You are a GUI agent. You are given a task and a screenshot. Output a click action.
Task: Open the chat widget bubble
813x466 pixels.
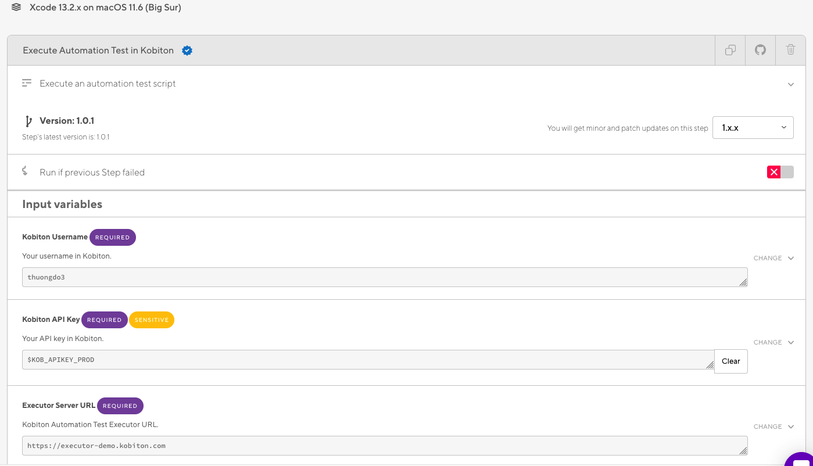[800, 460]
